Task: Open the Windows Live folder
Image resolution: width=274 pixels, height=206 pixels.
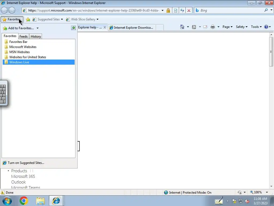Action: 39,62
